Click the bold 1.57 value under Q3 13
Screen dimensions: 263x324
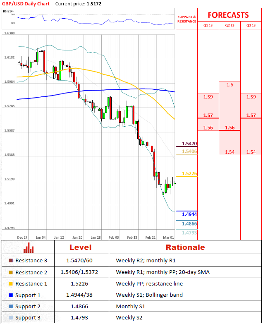click(x=251, y=115)
